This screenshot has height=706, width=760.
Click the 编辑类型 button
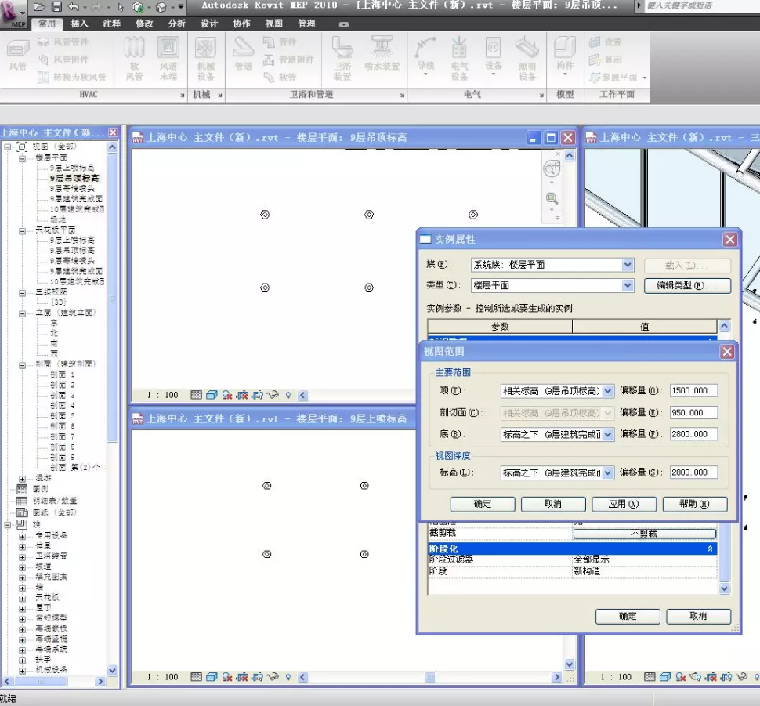click(686, 286)
